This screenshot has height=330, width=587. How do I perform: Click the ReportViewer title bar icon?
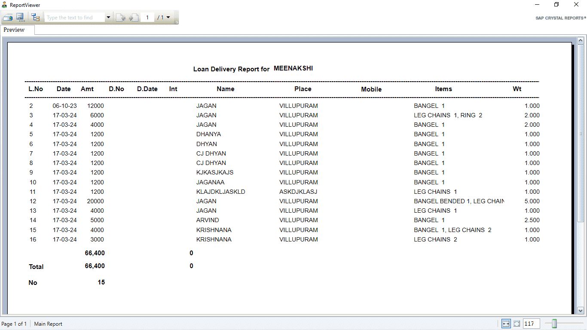tap(4, 5)
